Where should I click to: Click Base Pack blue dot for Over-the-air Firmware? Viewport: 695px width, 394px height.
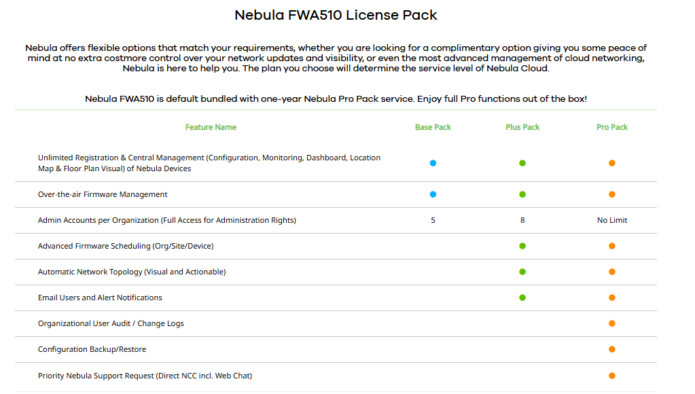[433, 194]
